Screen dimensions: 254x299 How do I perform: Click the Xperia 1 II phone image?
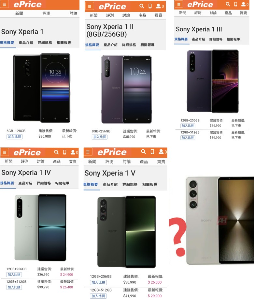(127, 90)
